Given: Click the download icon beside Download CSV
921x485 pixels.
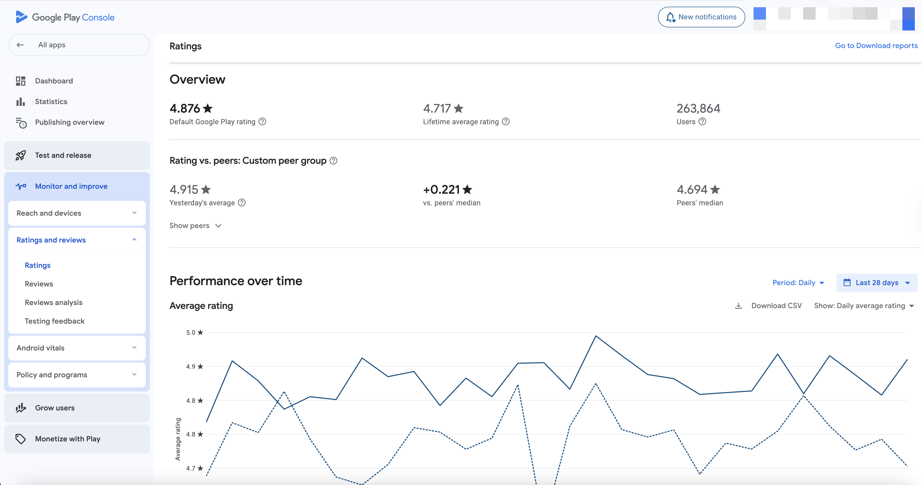Looking at the screenshot, I should pos(738,306).
